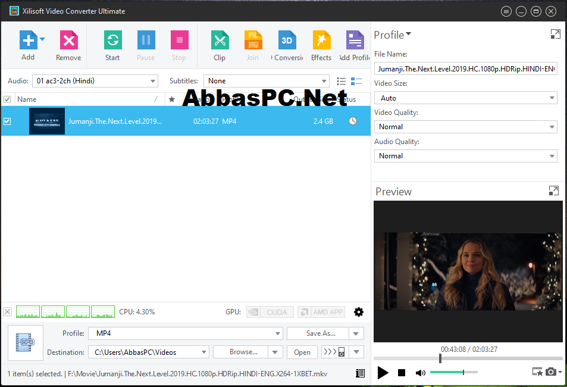Expand the Save As arrow

tap(356, 333)
